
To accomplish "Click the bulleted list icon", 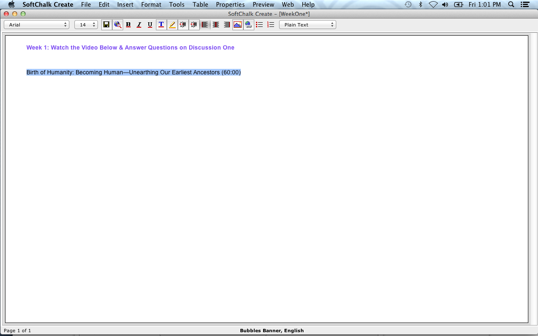I will point(259,25).
